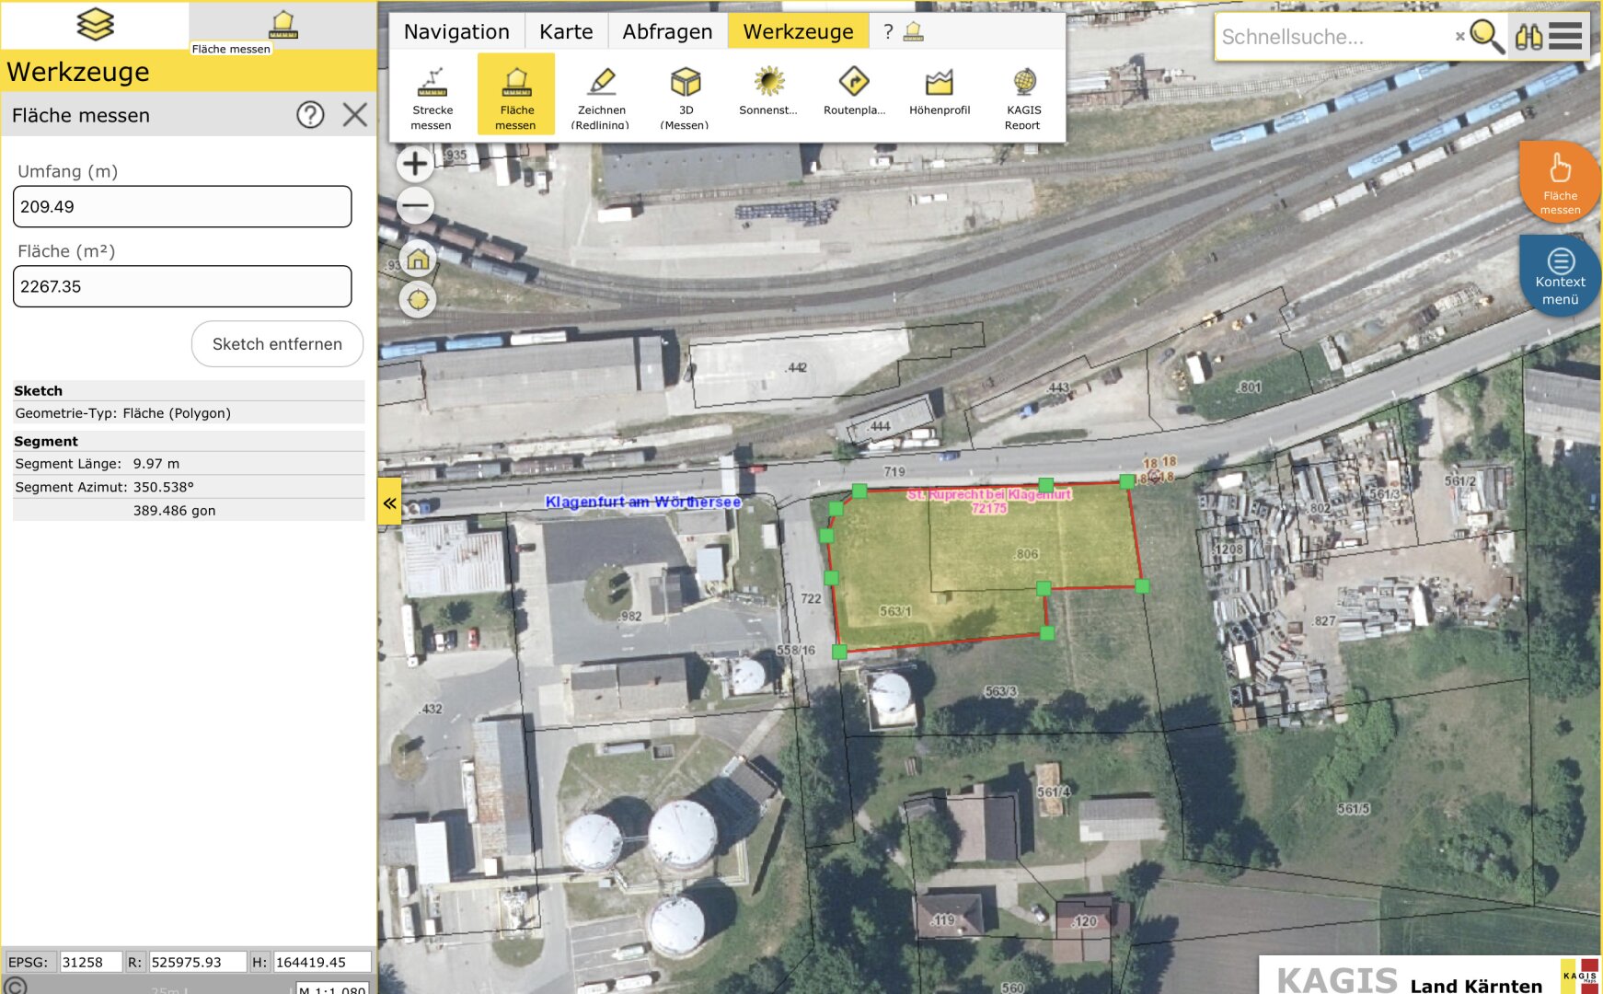This screenshot has width=1603, height=994.
Task: Locate my position on map
Action: [418, 299]
